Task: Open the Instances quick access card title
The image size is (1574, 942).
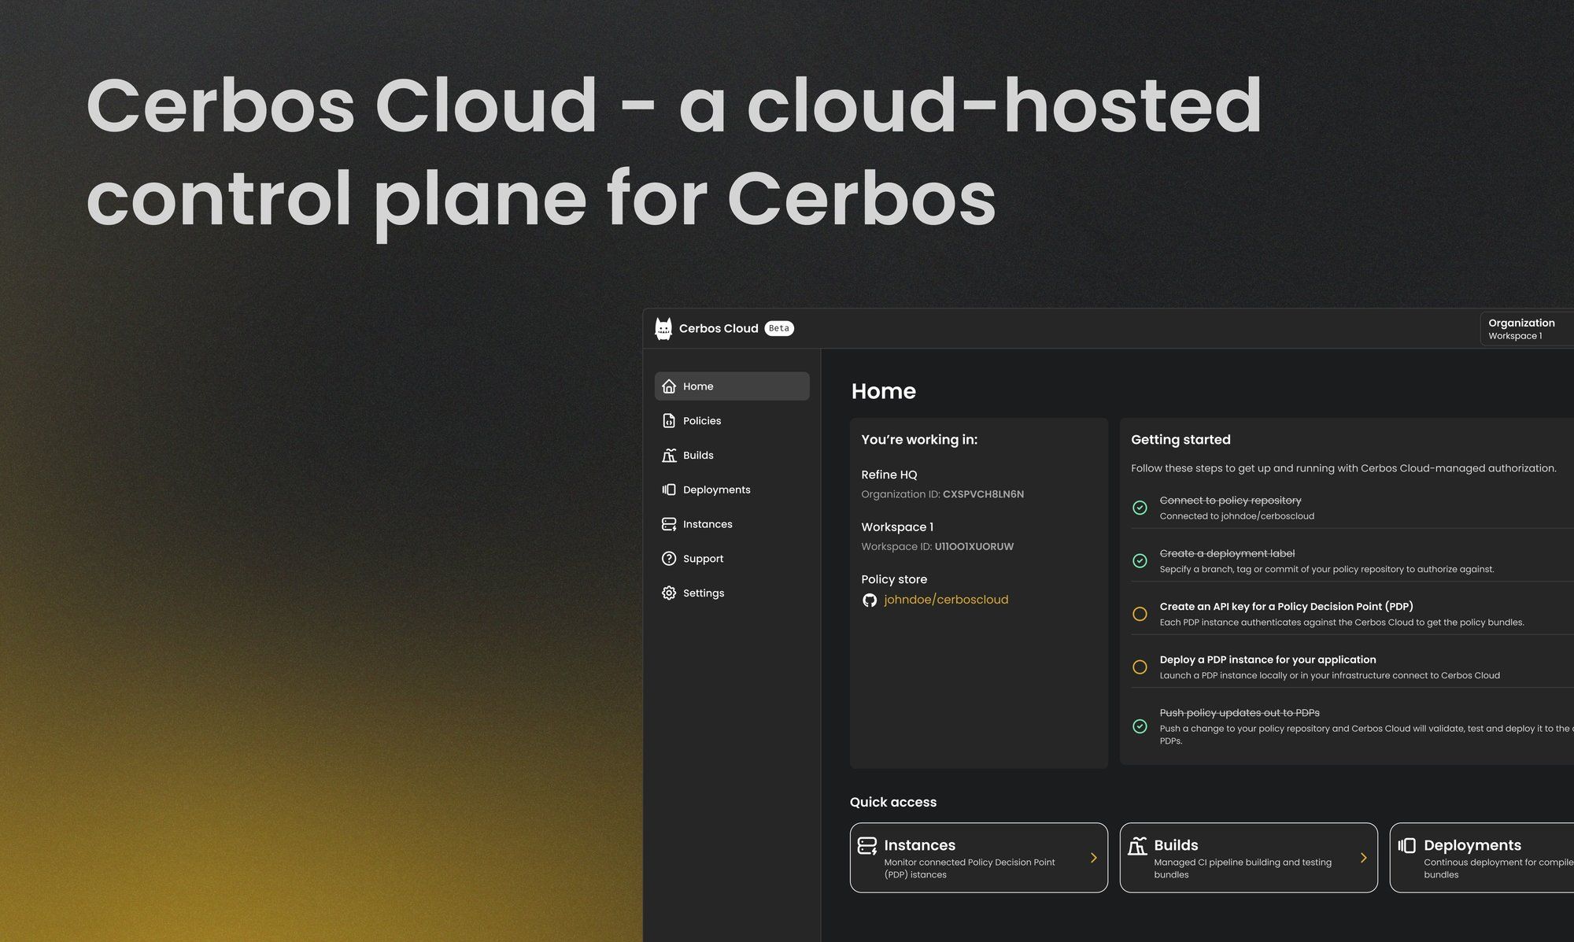Action: [919, 845]
